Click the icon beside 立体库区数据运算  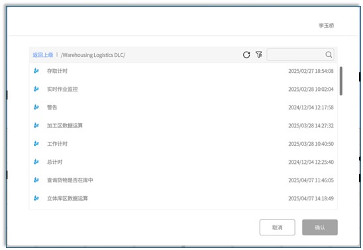click(x=36, y=198)
